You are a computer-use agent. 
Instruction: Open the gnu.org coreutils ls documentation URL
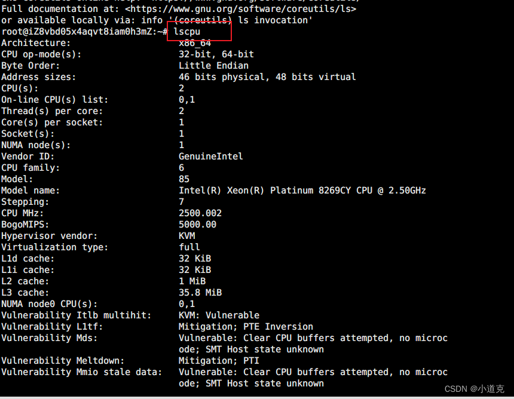coord(240,8)
